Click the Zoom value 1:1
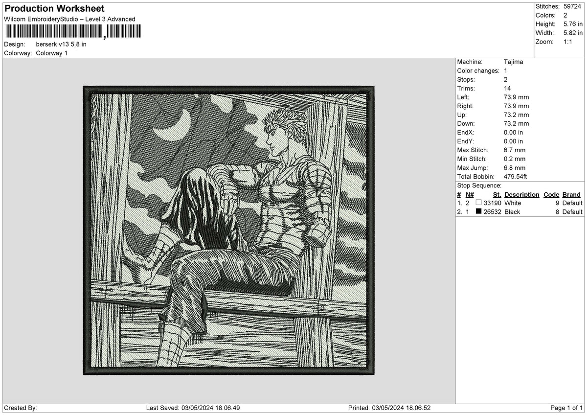 pyautogui.click(x=568, y=42)
